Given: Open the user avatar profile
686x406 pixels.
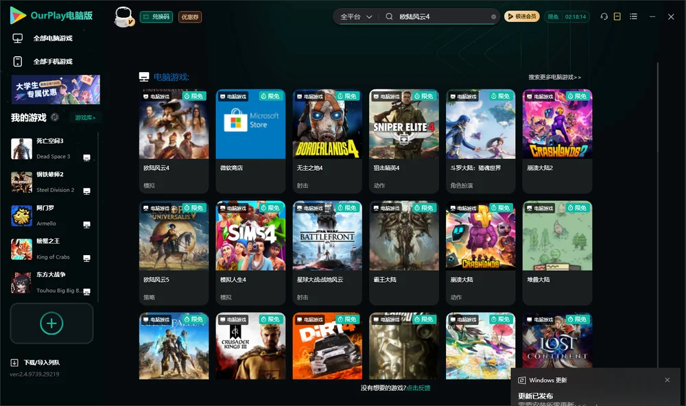Looking at the screenshot, I should (x=123, y=16).
